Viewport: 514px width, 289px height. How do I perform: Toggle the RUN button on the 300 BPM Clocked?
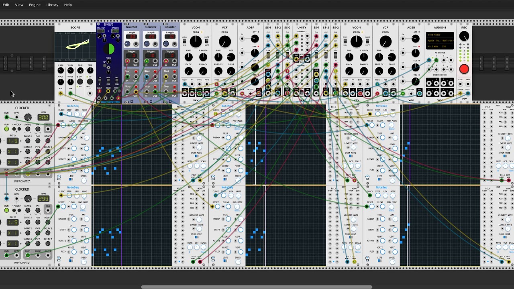click(x=6, y=129)
